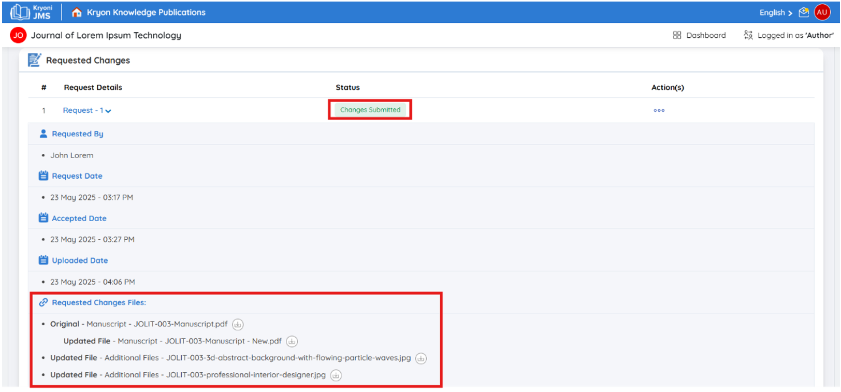This screenshot has height=392, width=841.
Task: Open the Logged in as 'Author' role menu
Action: pos(795,35)
